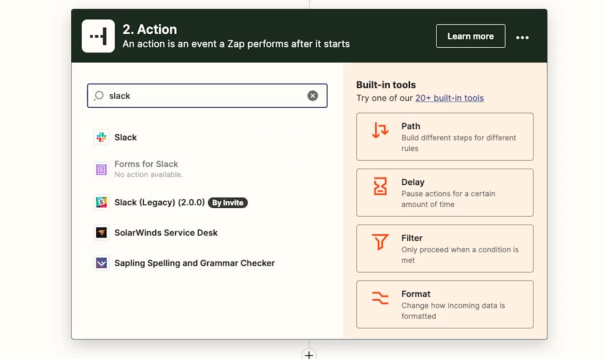Click the 2. Action step title

[150, 29]
